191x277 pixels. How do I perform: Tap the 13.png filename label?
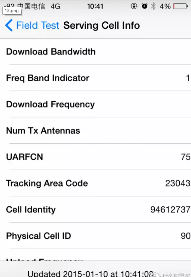(x=12, y=11)
